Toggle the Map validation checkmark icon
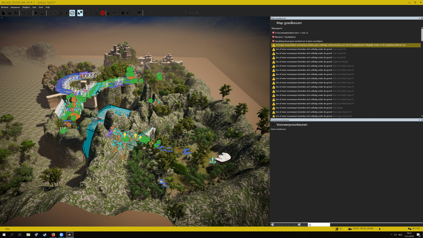Screen dimensions: 423x238 tap(72, 13)
